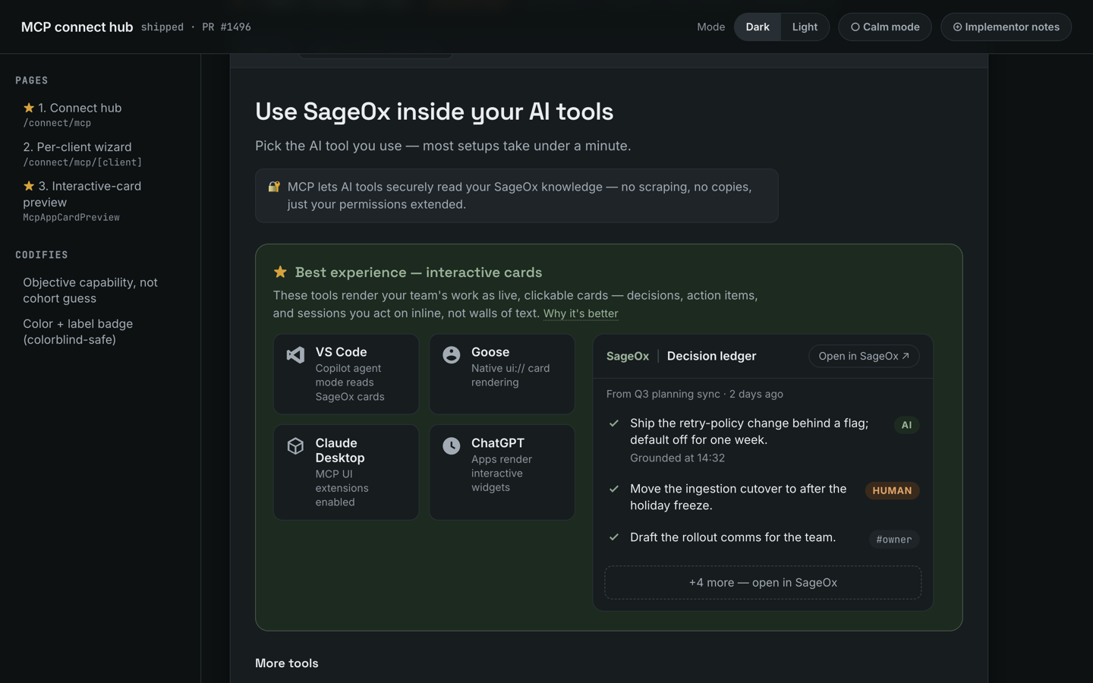Click the star icon beside Interactive-card preview
Image resolution: width=1093 pixels, height=683 pixels.
29,186
